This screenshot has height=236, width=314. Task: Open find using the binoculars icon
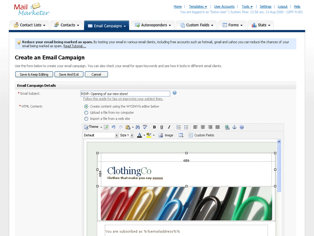tap(138, 127)
